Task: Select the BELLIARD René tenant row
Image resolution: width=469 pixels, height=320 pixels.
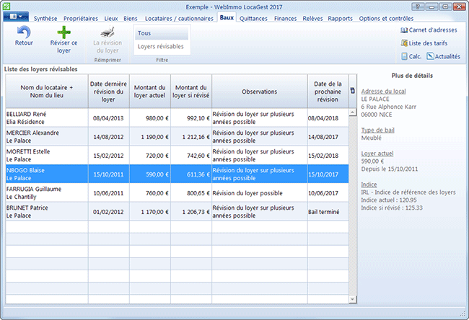Action: (46, 117)
